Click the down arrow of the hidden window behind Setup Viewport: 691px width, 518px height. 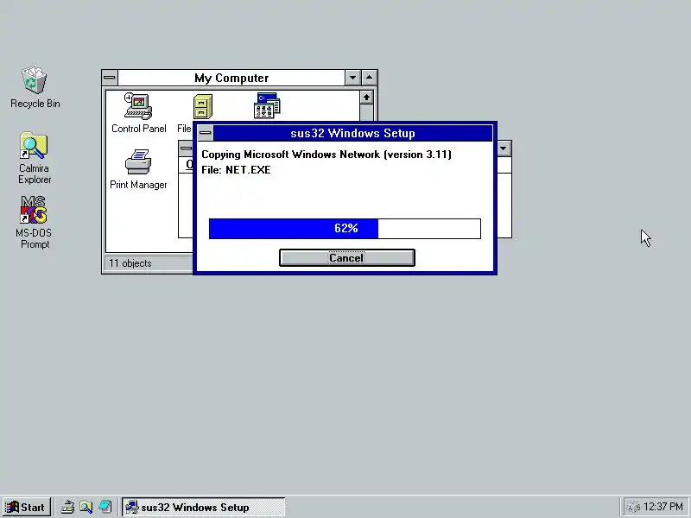click(504, 148)
